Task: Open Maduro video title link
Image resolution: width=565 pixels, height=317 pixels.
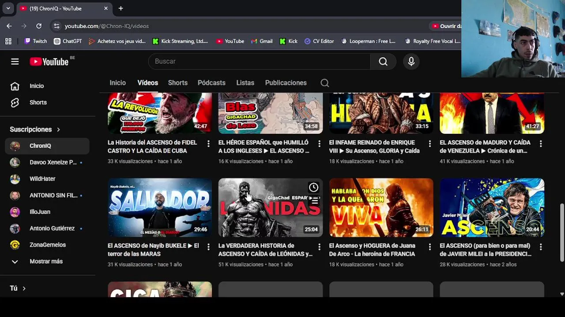Action: [x=485, y=147]
